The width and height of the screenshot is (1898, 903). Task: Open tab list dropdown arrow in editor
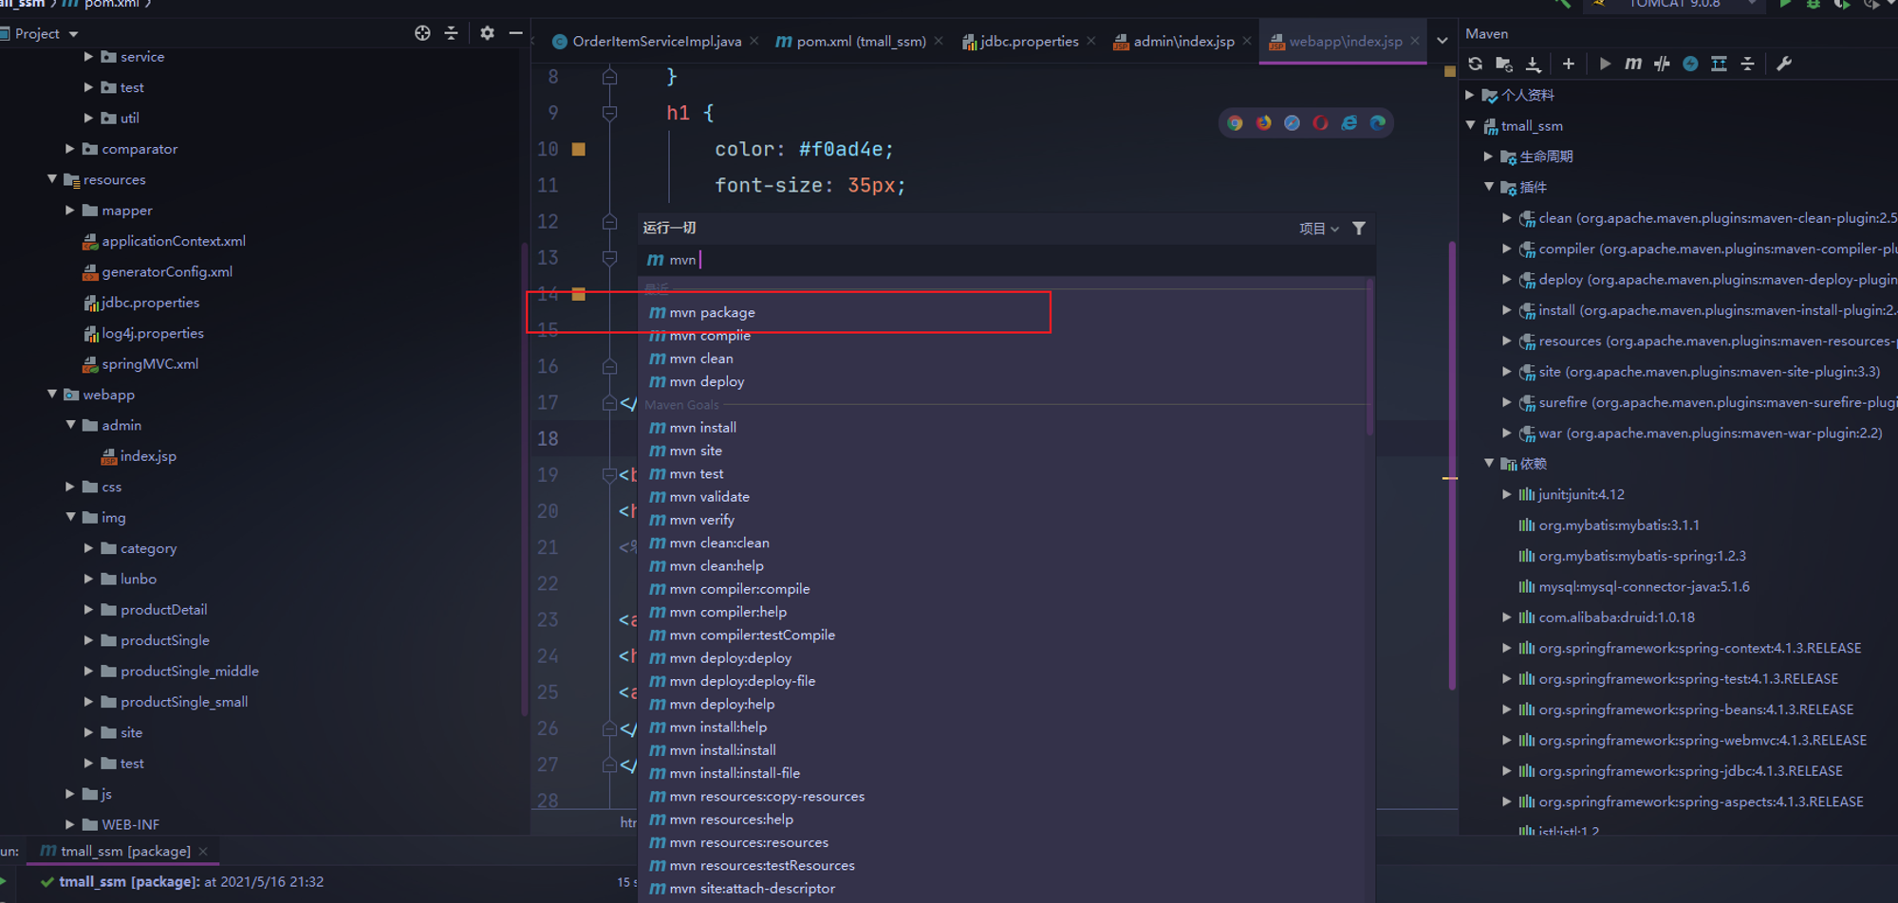point(1442,41)
